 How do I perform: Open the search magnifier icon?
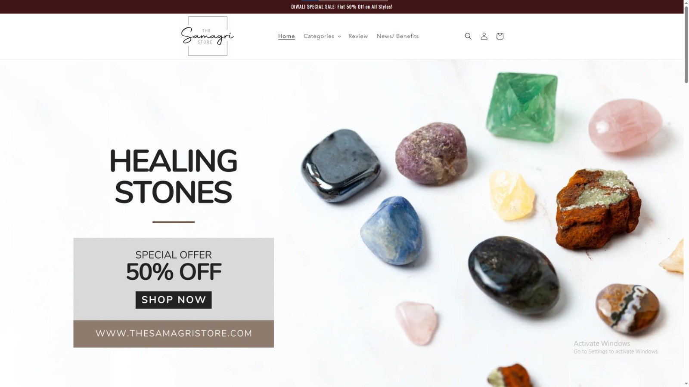coord(468,36)
